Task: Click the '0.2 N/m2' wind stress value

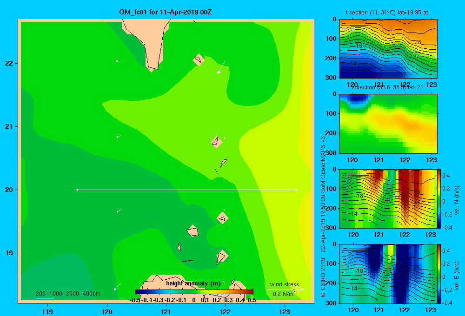Action: point(284,294)
